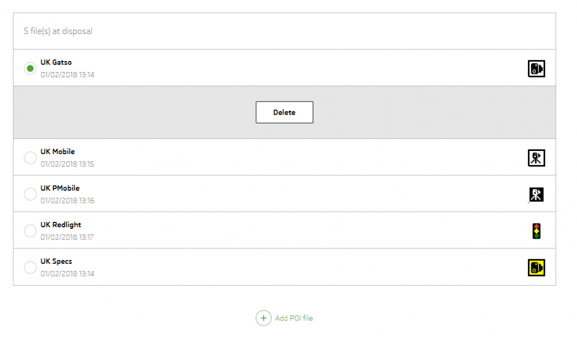This screenshot has height=340, width=577.
Task: Click the yellow UK Specs camera icon
Action: point(536,267)
